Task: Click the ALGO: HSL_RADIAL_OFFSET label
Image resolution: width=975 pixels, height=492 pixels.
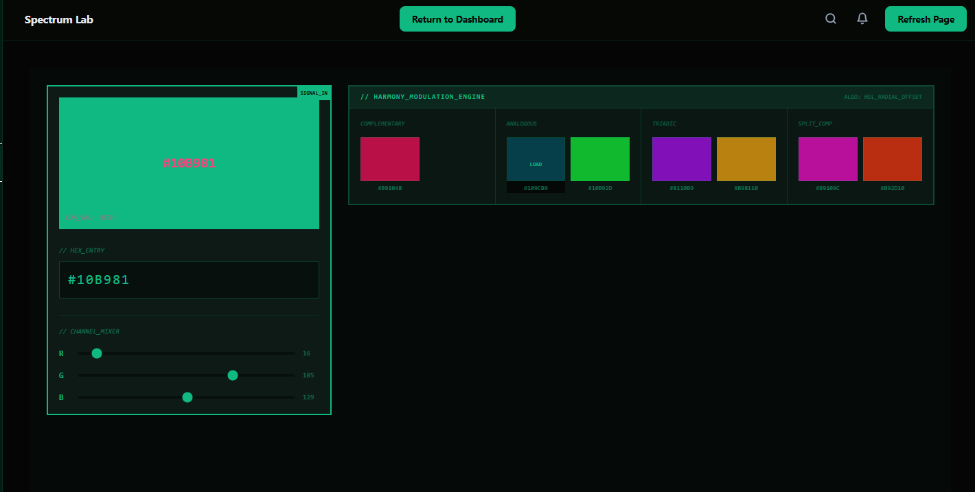Action: [x=883, y=97]
